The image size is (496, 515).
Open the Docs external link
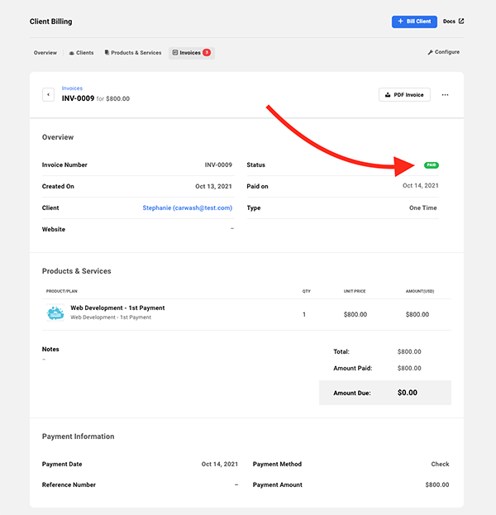tap(453, 21)
